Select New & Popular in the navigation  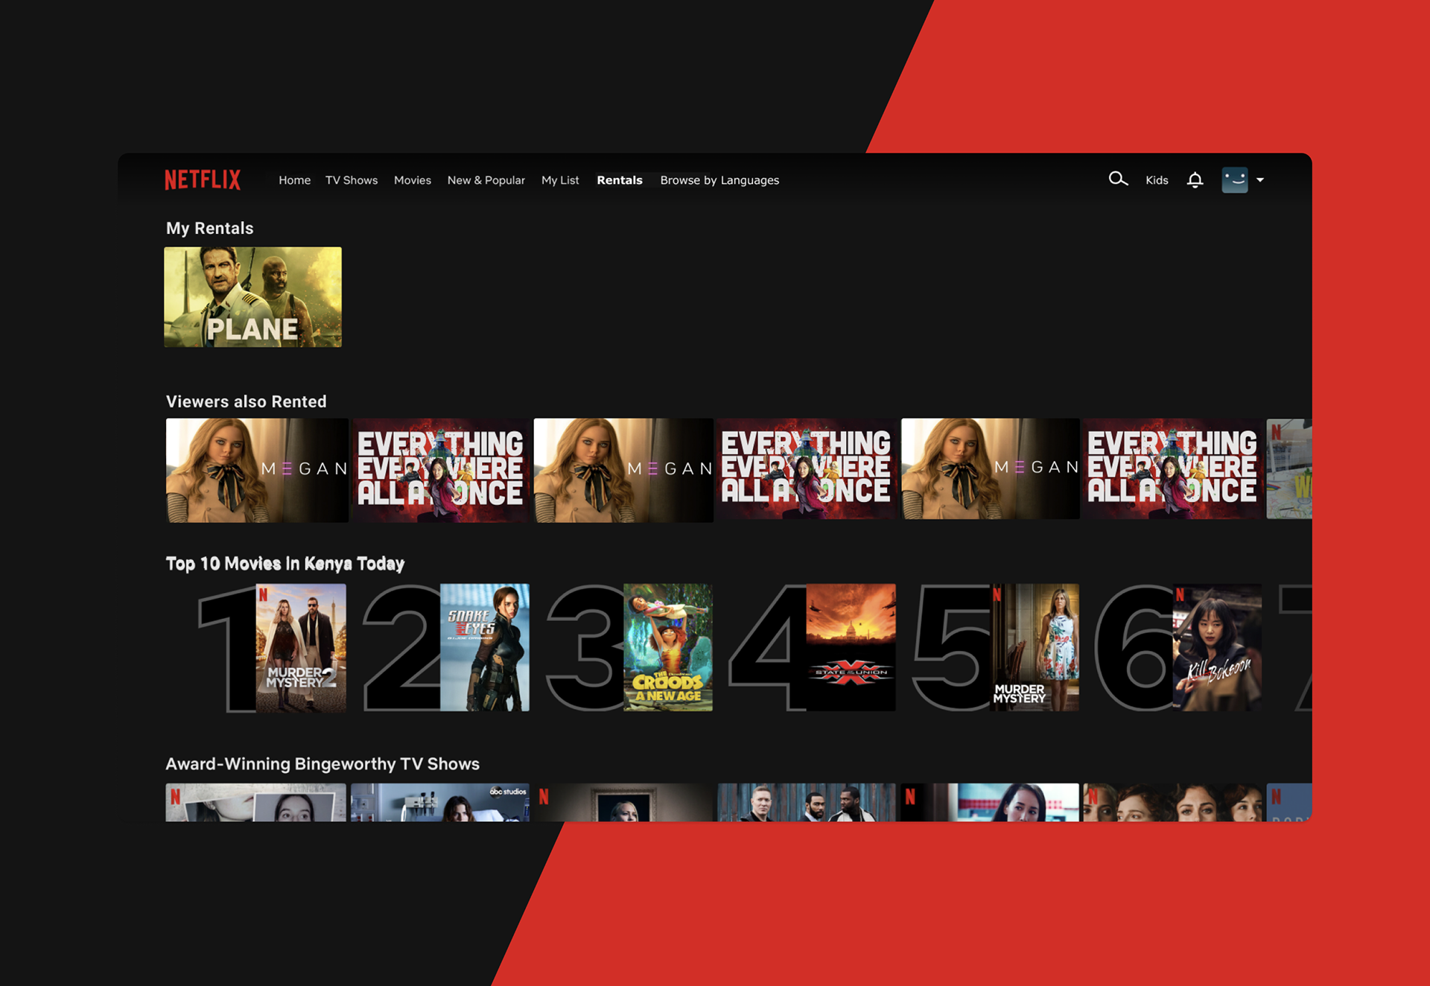pos(486,179)
